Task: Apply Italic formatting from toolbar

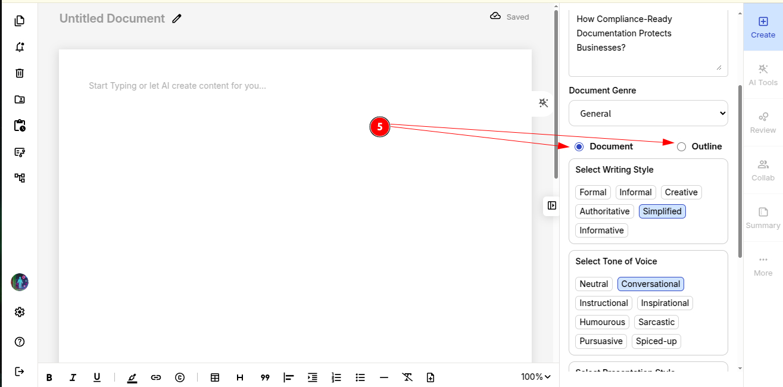Action: tap(73, 377)
